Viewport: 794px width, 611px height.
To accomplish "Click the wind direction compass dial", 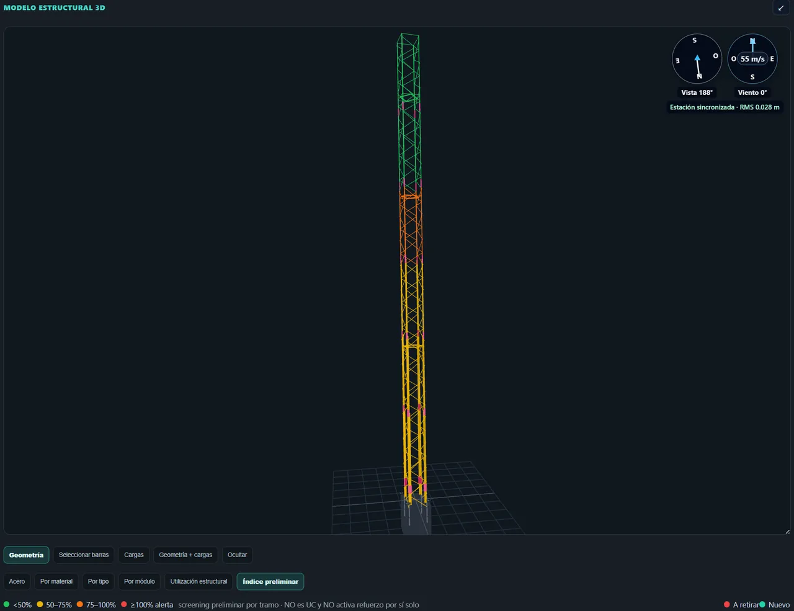I will pos(752,59).
